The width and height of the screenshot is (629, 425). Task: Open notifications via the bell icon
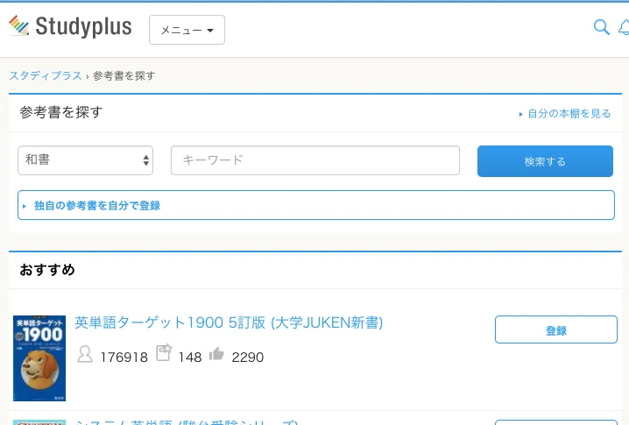click(x=624, y=28)
